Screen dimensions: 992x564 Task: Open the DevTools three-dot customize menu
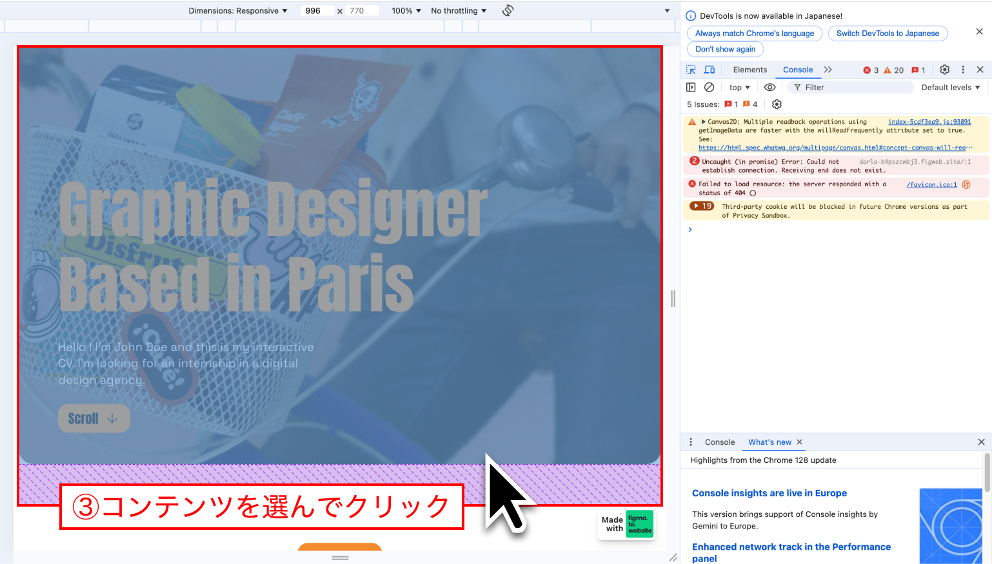[963, 70]
